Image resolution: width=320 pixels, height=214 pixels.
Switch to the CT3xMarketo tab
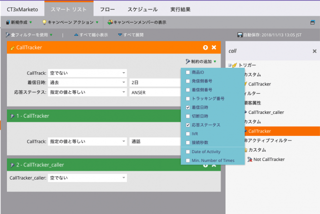pos(22,9)
